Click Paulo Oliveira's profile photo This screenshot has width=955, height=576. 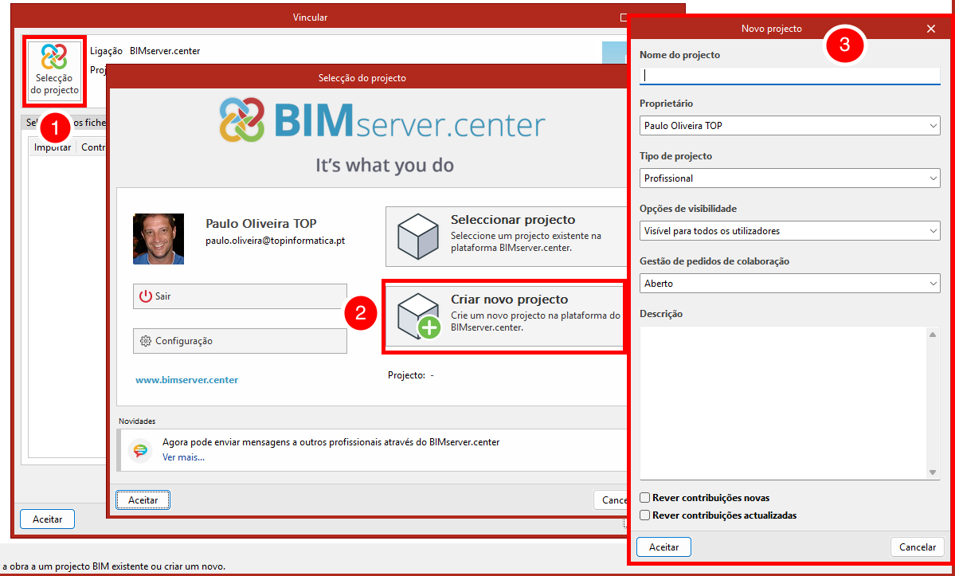point(159,239)
